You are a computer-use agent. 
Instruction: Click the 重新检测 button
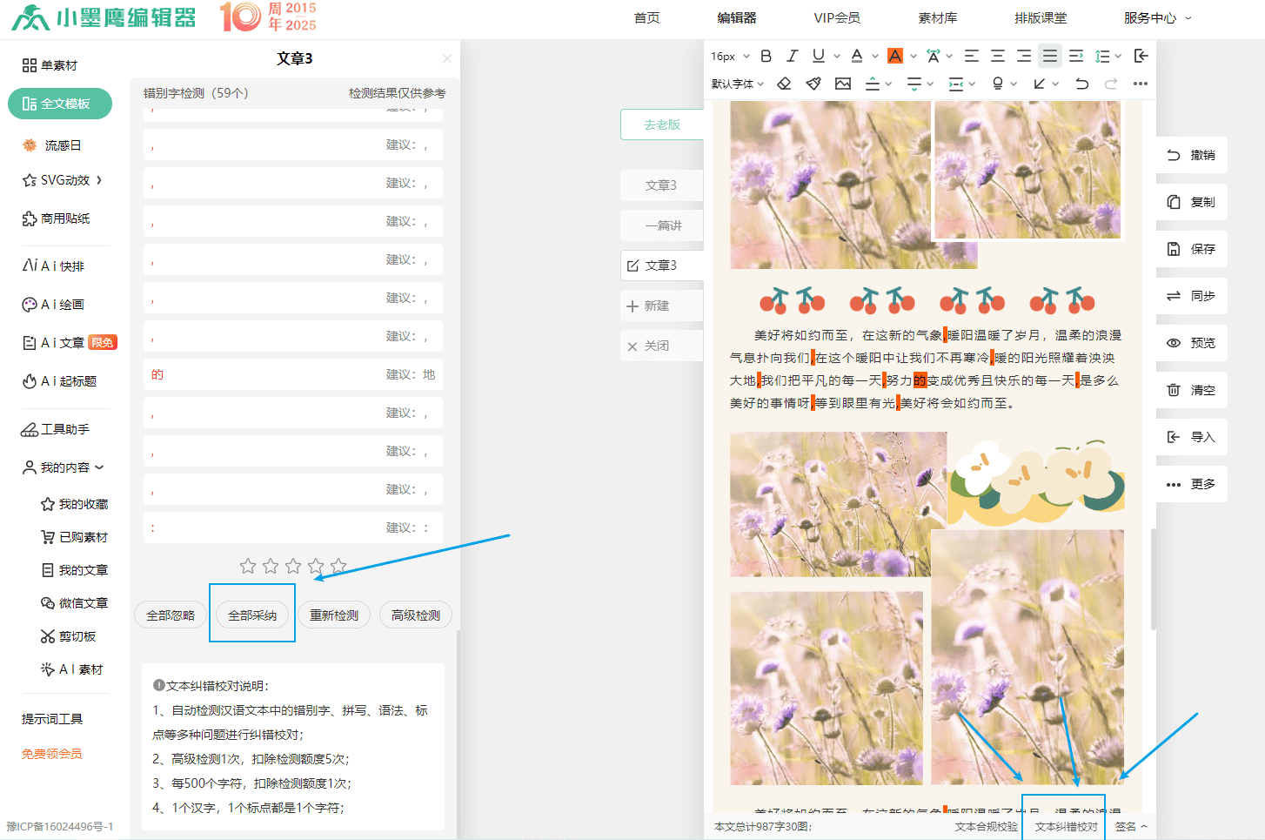pos(334,615)
